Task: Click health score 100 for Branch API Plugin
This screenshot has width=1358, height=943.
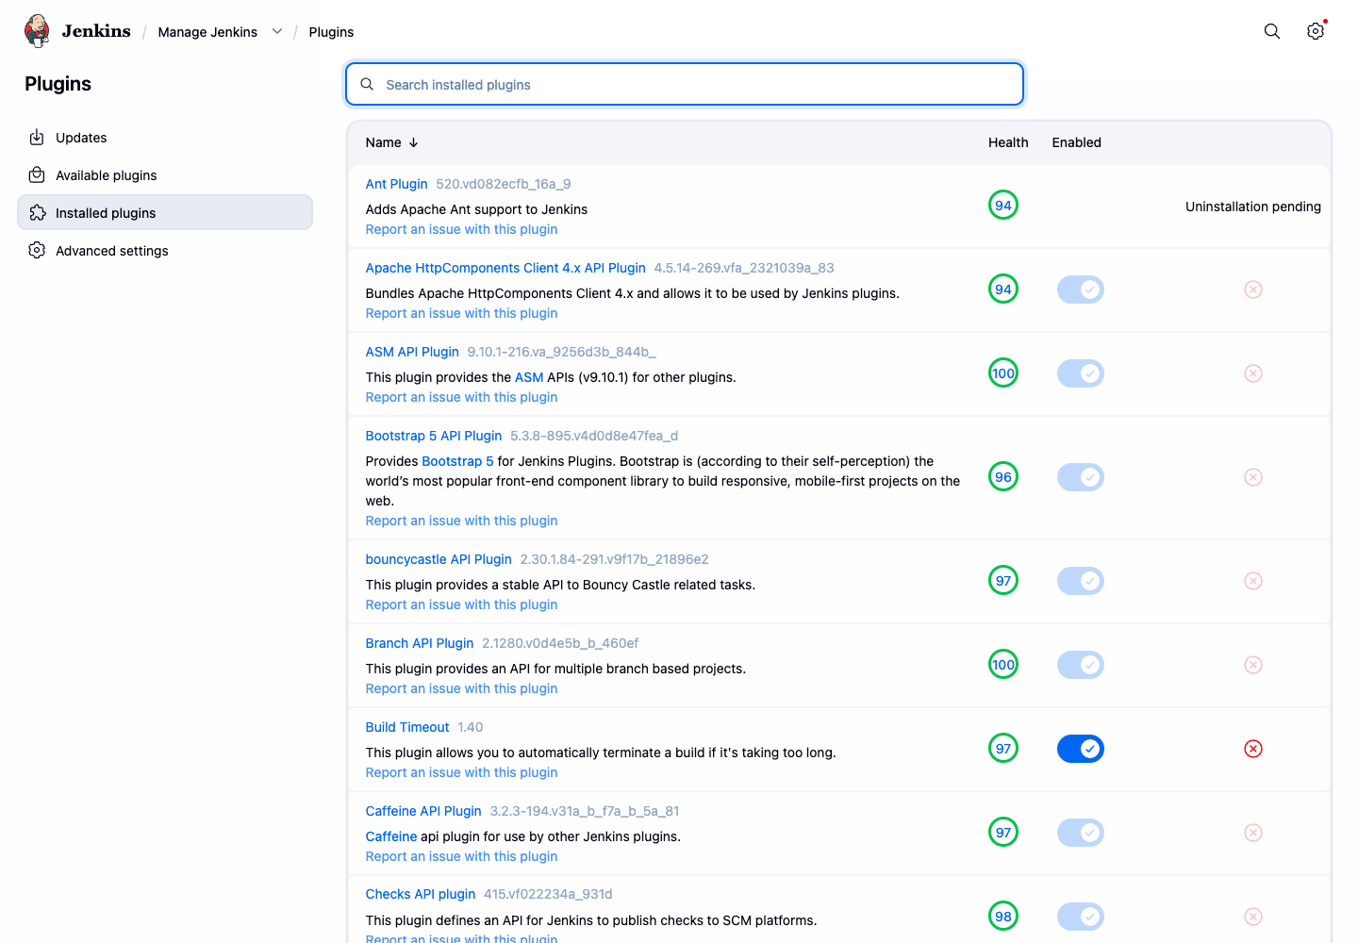Action: (1003, 665)
